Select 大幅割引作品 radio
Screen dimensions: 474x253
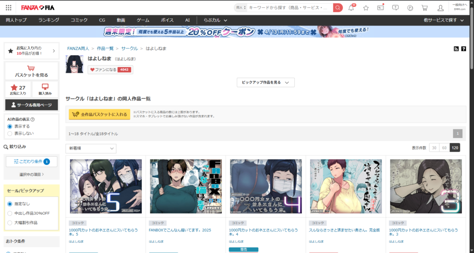tap(10, 223)
